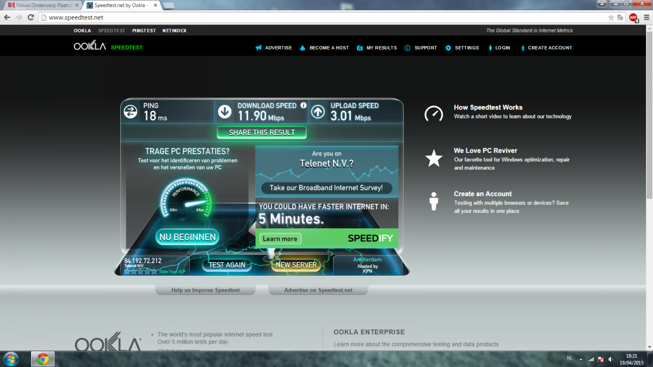The image size is (653, 367).
Task: Open CREATE ACCOUNT link
Action: (550, 48)
